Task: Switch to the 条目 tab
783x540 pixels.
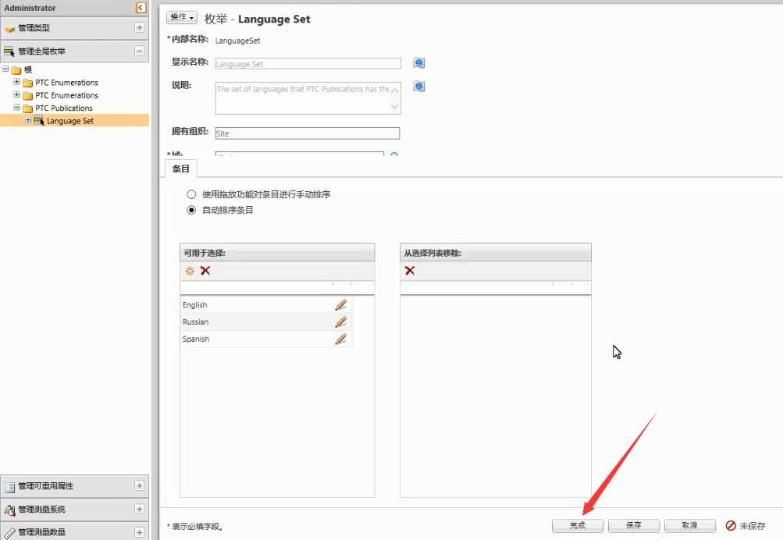Action: [x=181, y=169]
